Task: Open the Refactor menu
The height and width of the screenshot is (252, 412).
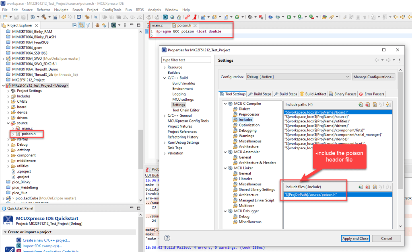Action: 43,10
